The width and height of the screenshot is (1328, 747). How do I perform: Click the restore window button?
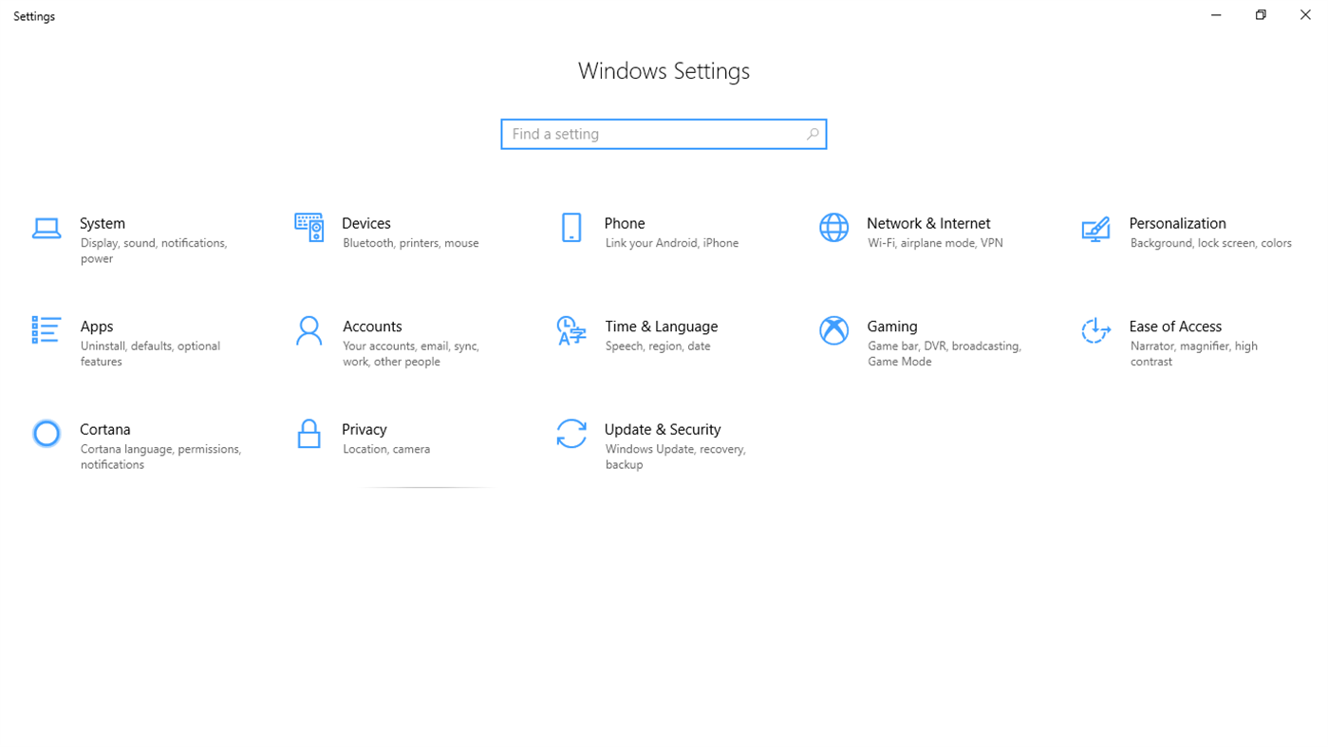coord(1260,14)
